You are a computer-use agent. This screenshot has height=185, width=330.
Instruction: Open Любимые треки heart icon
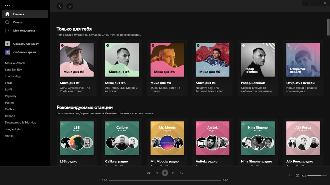tap(7, 52)
